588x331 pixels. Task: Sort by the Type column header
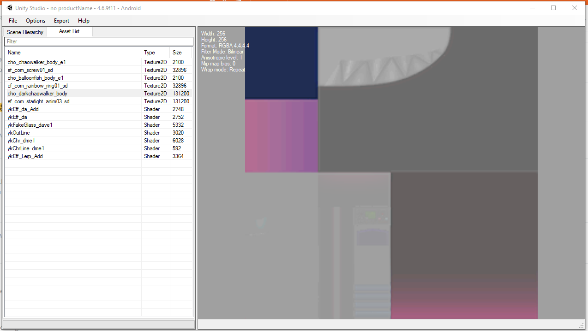click(x=155, y=53)
